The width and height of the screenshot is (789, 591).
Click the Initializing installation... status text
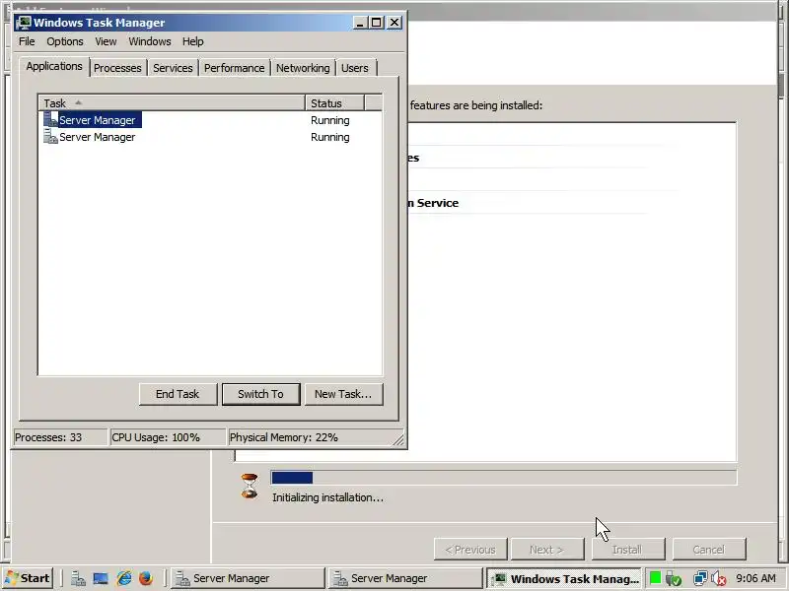[x=327, y=497]
